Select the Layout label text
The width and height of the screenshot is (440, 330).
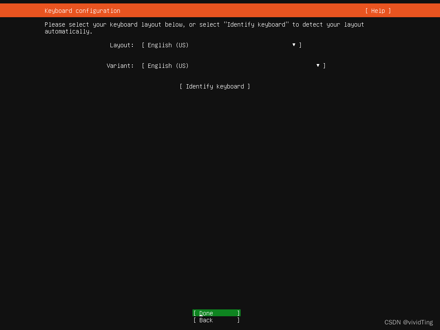pyautogui.click(x=122, y=45)
